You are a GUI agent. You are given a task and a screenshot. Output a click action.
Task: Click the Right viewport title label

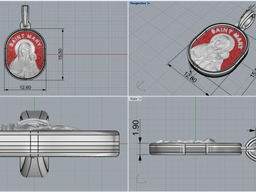pos(134,99)
